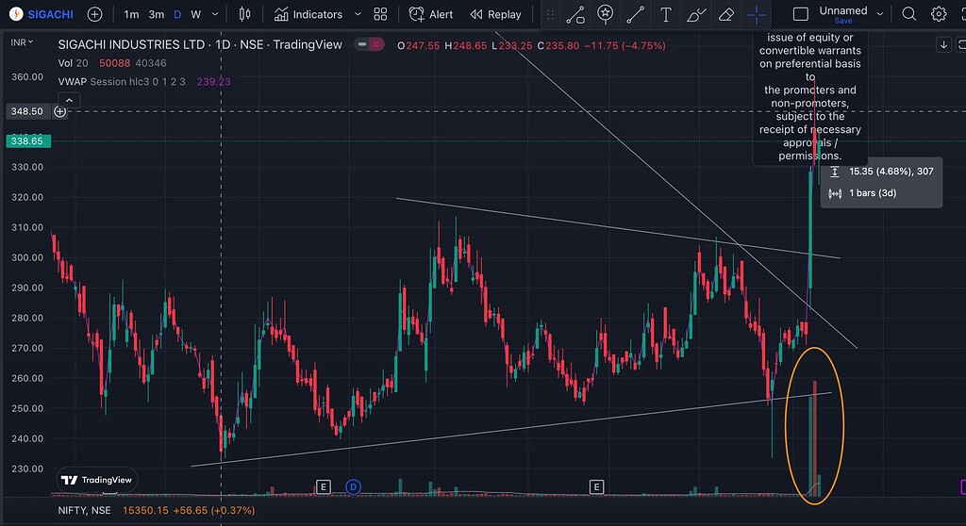Click the blue dividend D marker
The height and width of the screenshot is (526, 966).
coord(354,486)
